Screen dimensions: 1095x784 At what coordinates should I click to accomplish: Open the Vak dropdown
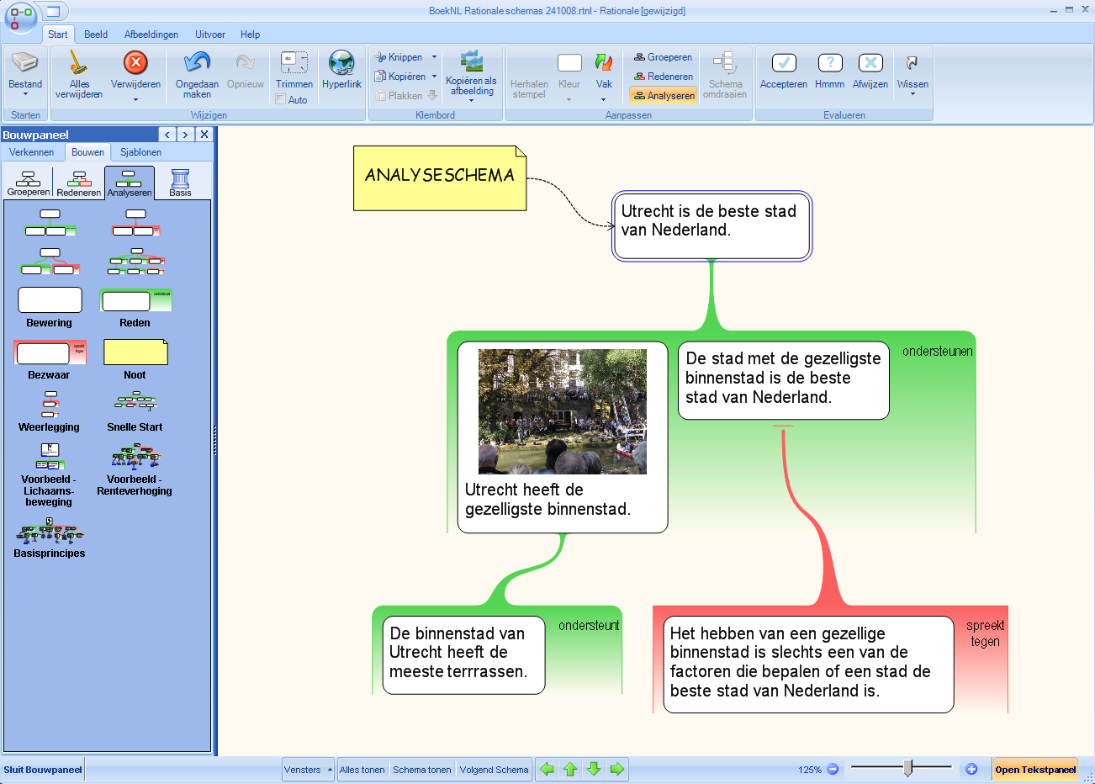tap(604, 99)
